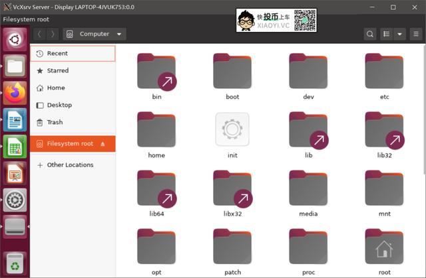Go to Home in the sidebar
The image size is (426, 278).
(x=73, y=88)
